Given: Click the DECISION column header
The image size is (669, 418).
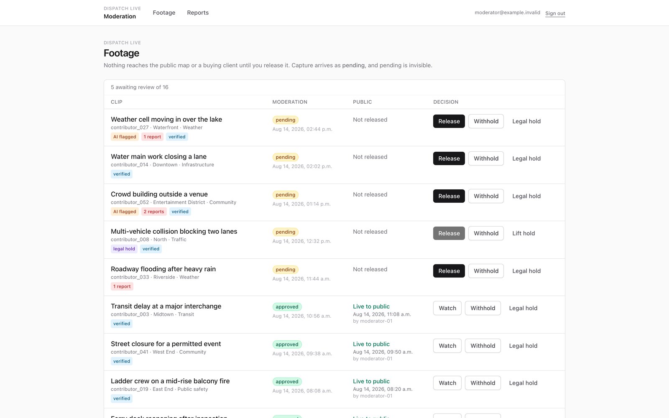Looking at the screenshot, I should (x=446, y=102).
